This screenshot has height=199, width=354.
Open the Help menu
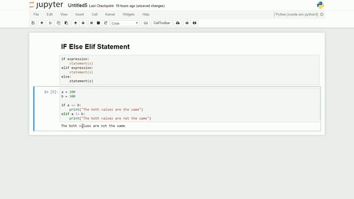coord(146,14)
